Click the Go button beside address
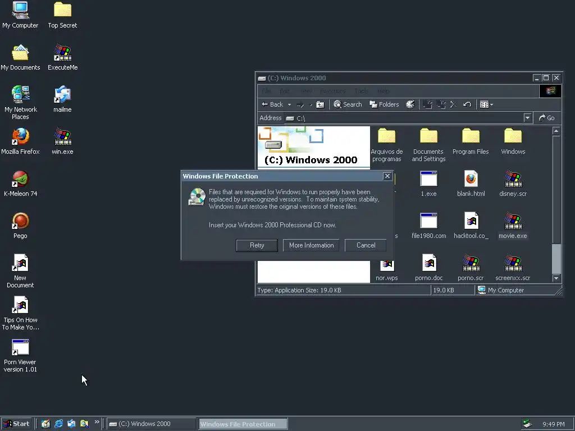This screenshot has height=431, width=575. coord(547,118)
